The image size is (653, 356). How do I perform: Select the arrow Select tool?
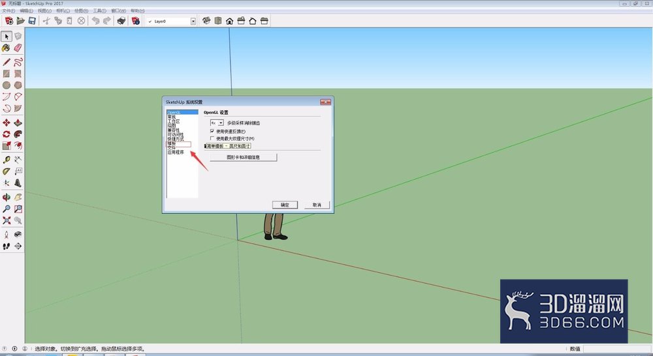(7, 37)
